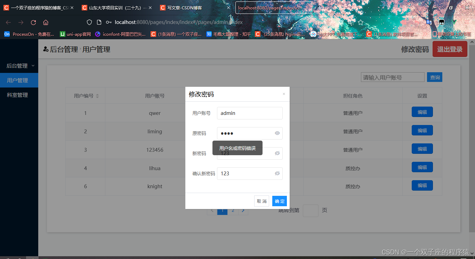
Task: Click 取消 in the password dialog
Action: [x=261, y=201]
